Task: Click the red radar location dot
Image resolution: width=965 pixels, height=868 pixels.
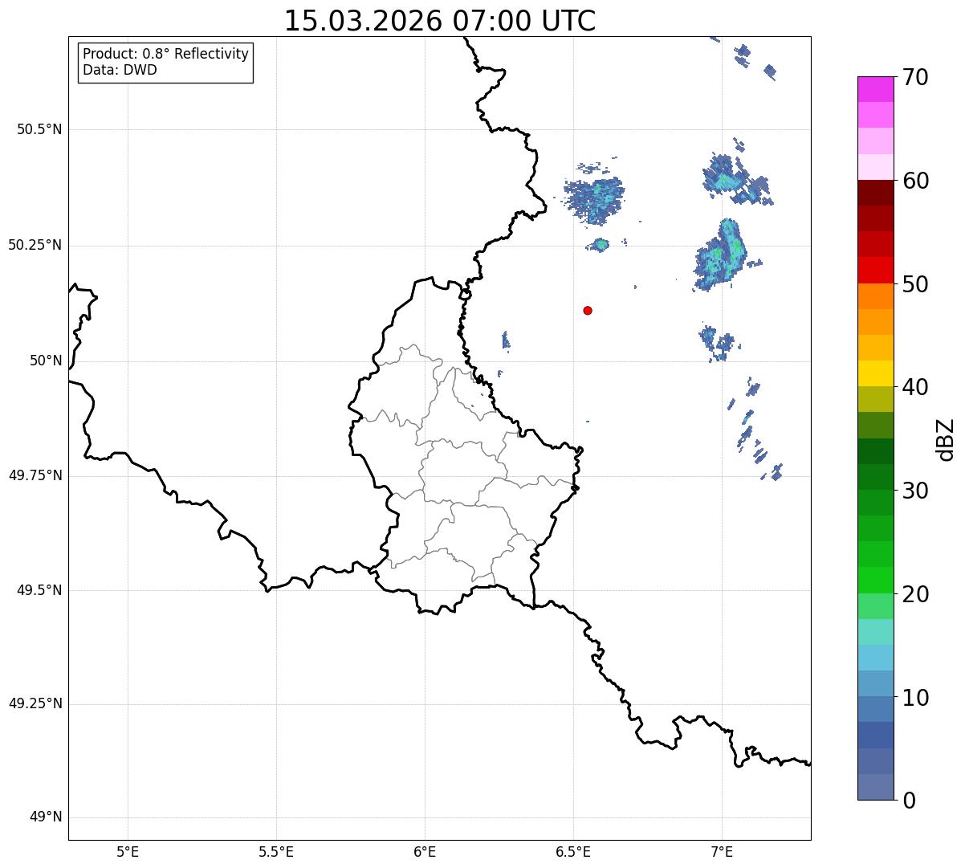Action: tap(588, 310)
